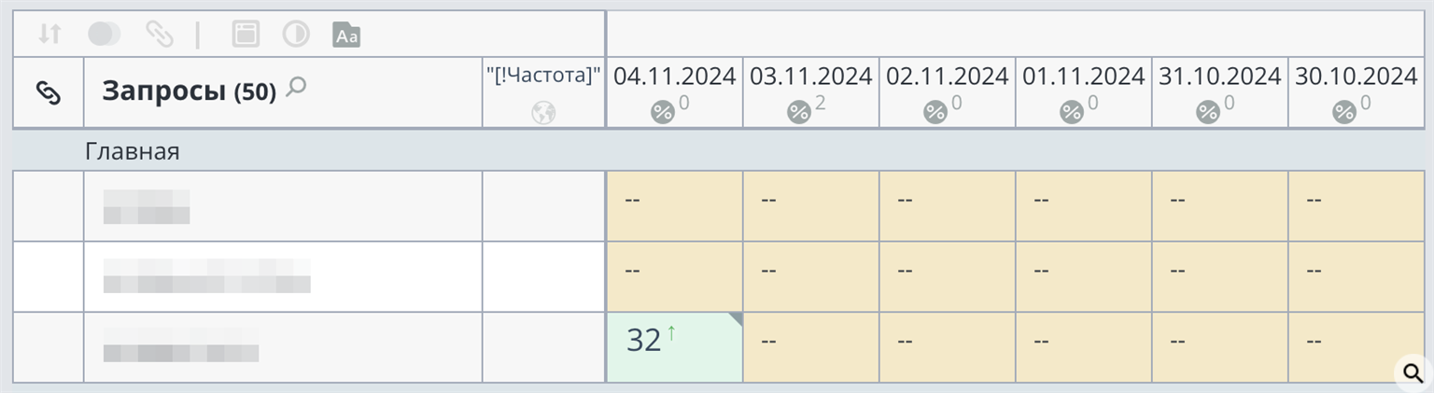Select the 02.11.2024 date column header
Screen dimensions: 1434x393
click(x=947, y=77)
